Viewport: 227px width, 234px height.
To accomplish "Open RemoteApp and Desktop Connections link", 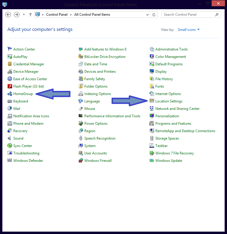I will (185, 131).
